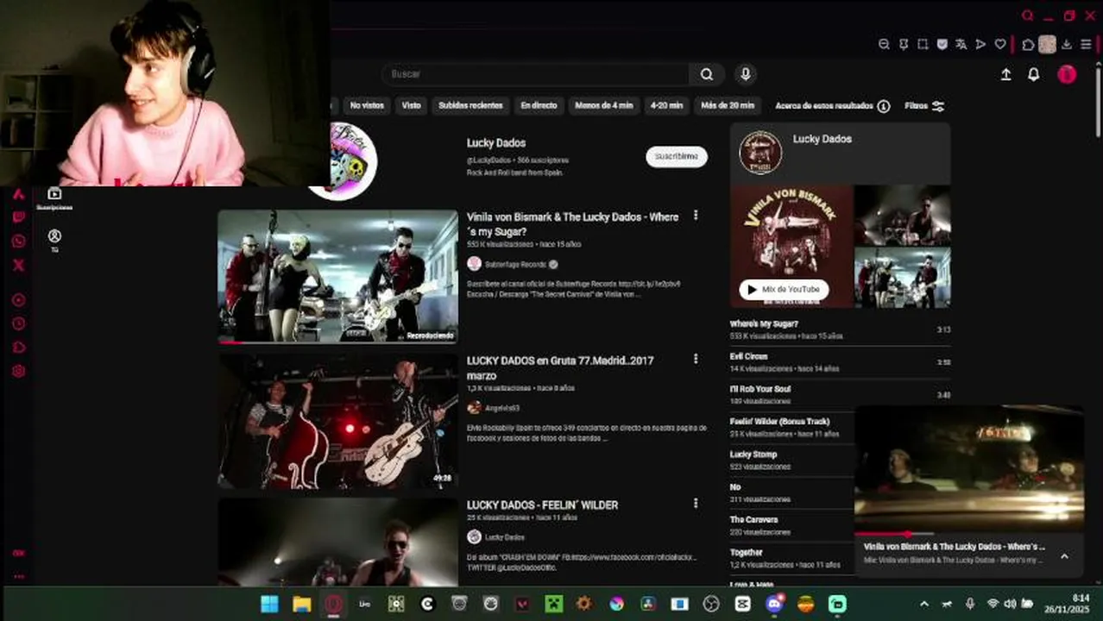Expand the miniplayer with the chevron arrow
Image resolution: width=1103 pixels, height=621 pixels.
(x=1064, y=556)
